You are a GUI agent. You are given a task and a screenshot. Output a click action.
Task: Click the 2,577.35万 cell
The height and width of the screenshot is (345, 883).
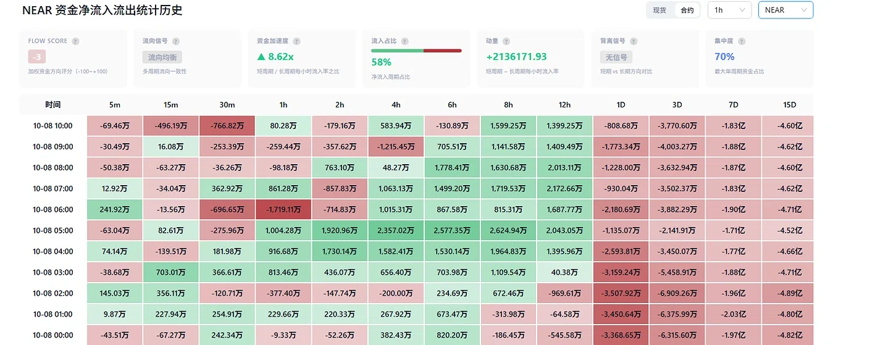[x=452, y=231]
